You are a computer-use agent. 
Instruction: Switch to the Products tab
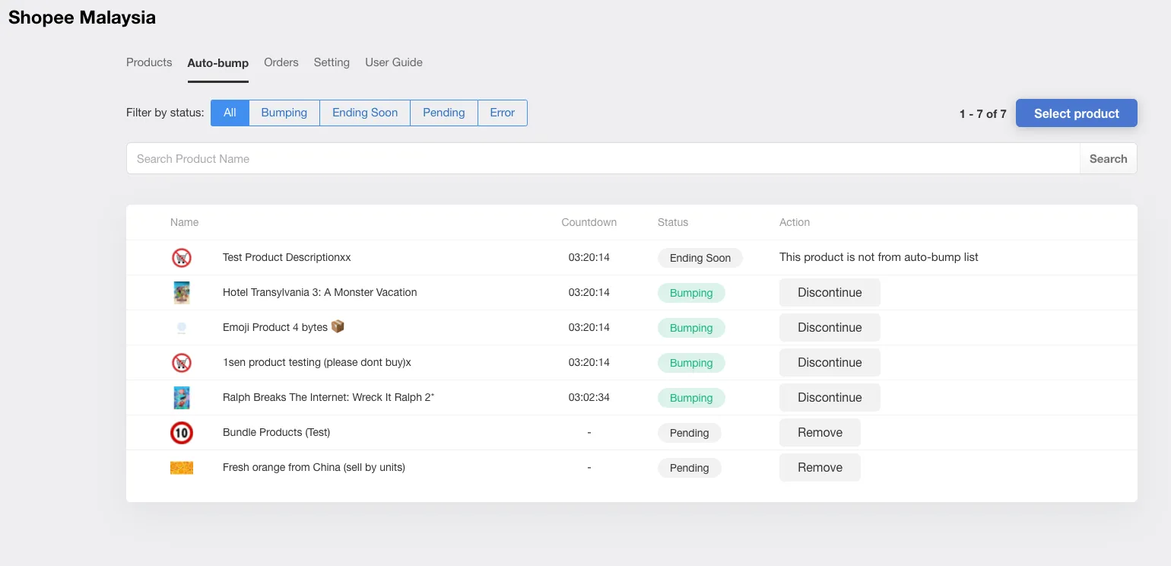(x=149, y=62)
